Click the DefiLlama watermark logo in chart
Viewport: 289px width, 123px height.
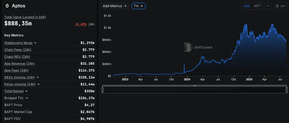pyautogui.click(x=189, y=47)
